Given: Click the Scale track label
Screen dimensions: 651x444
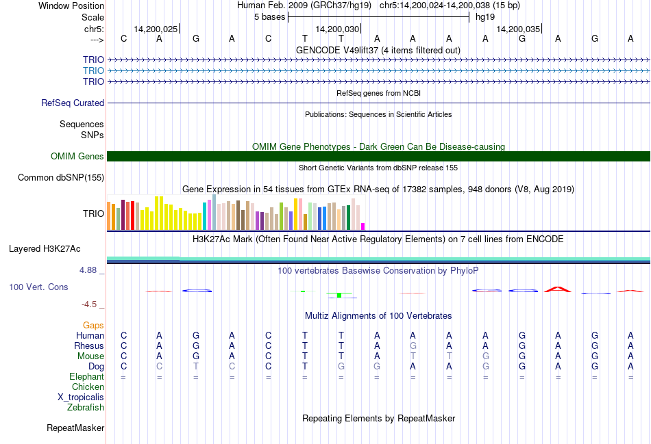Looking at the screenshot, I should [x=93, y=17].
